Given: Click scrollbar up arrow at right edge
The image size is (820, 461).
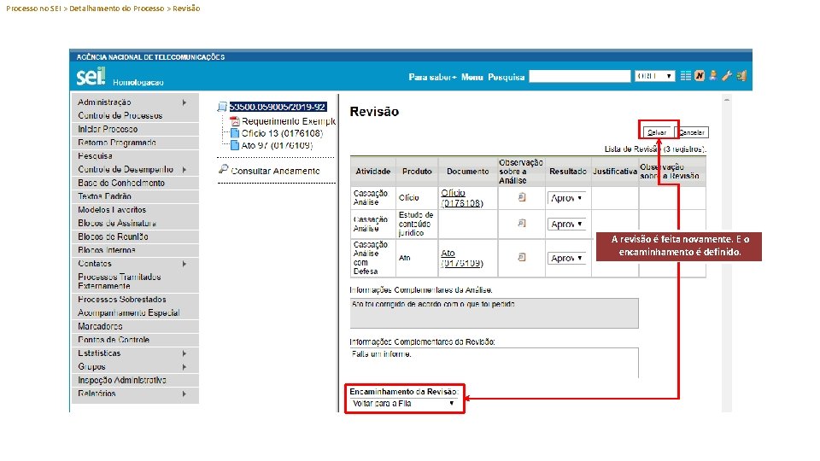Looking at the screenshot, I should point(726,99).
